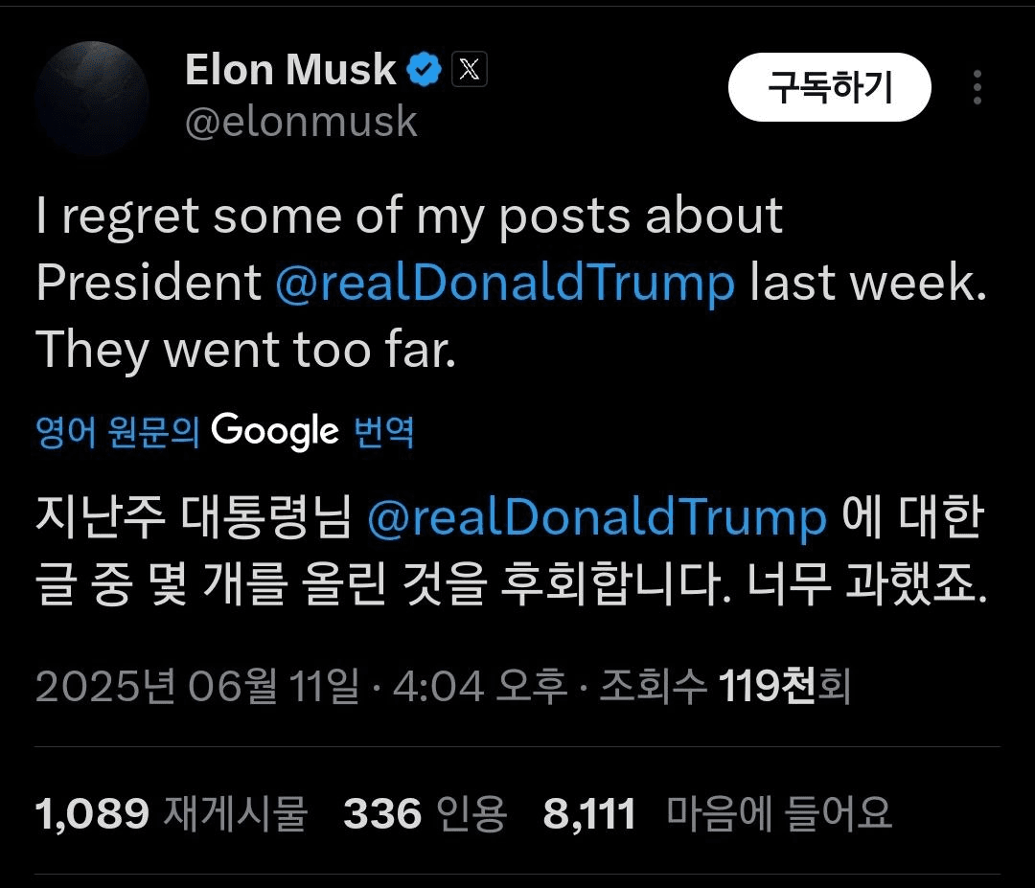View the 조회수 119천회 view count
This screenshot has width=1035, height=888.
click(x=724, y=687)
